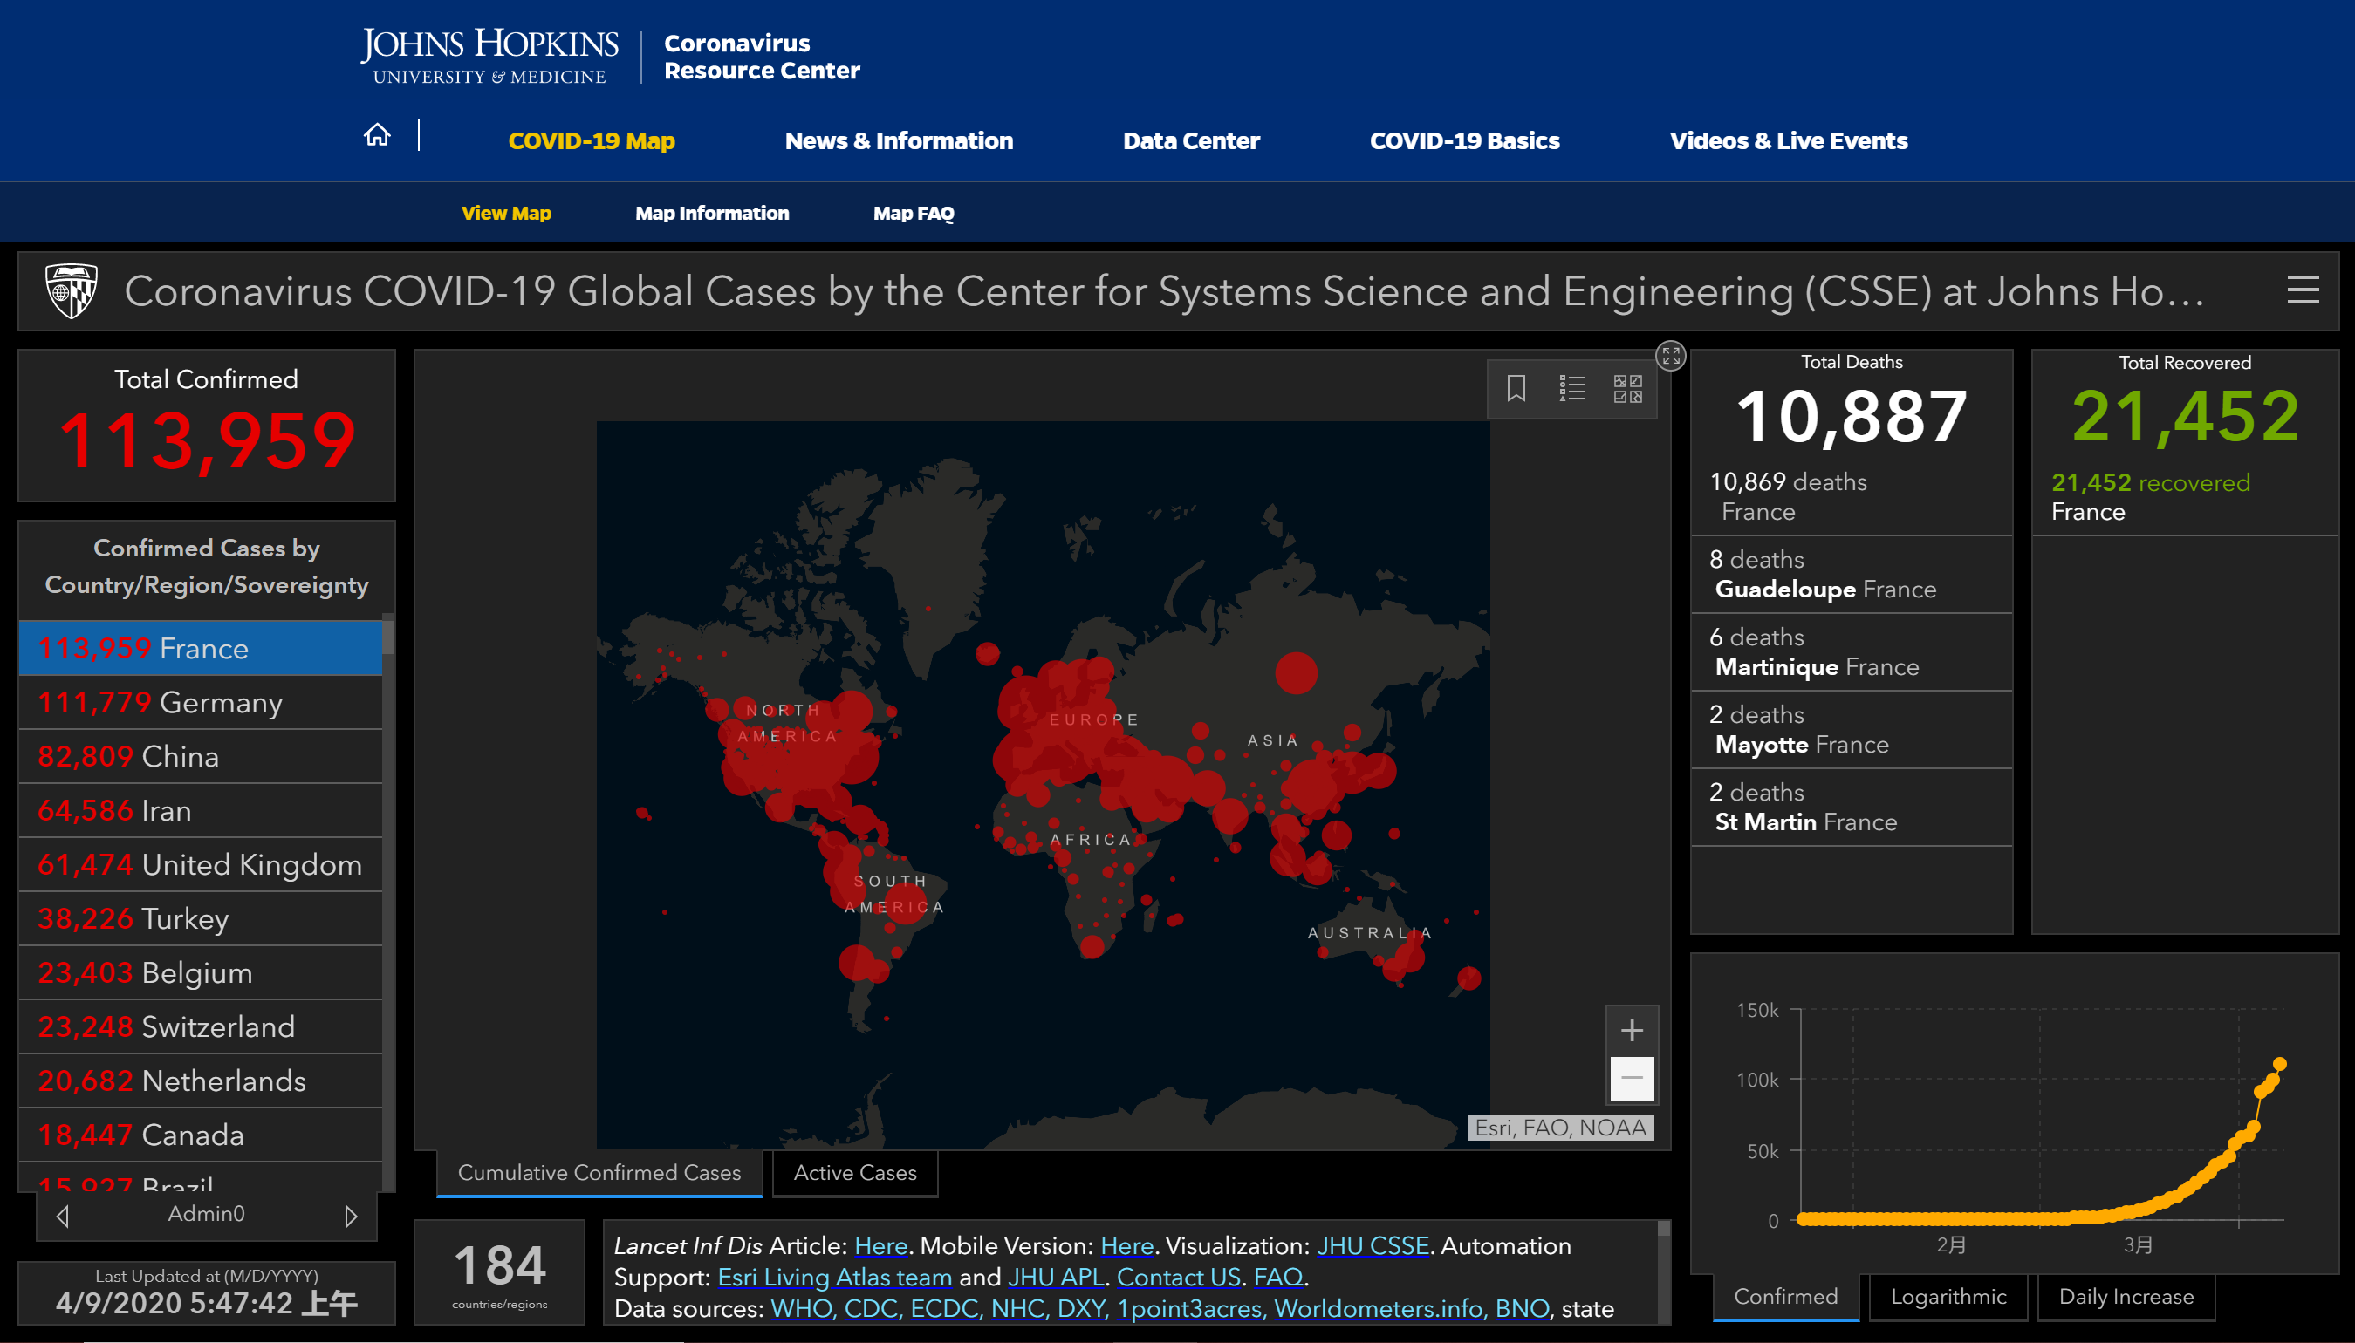Select Switzerland in the confirmed cases list
2355x1343 pixels.
click(200, 1026)
